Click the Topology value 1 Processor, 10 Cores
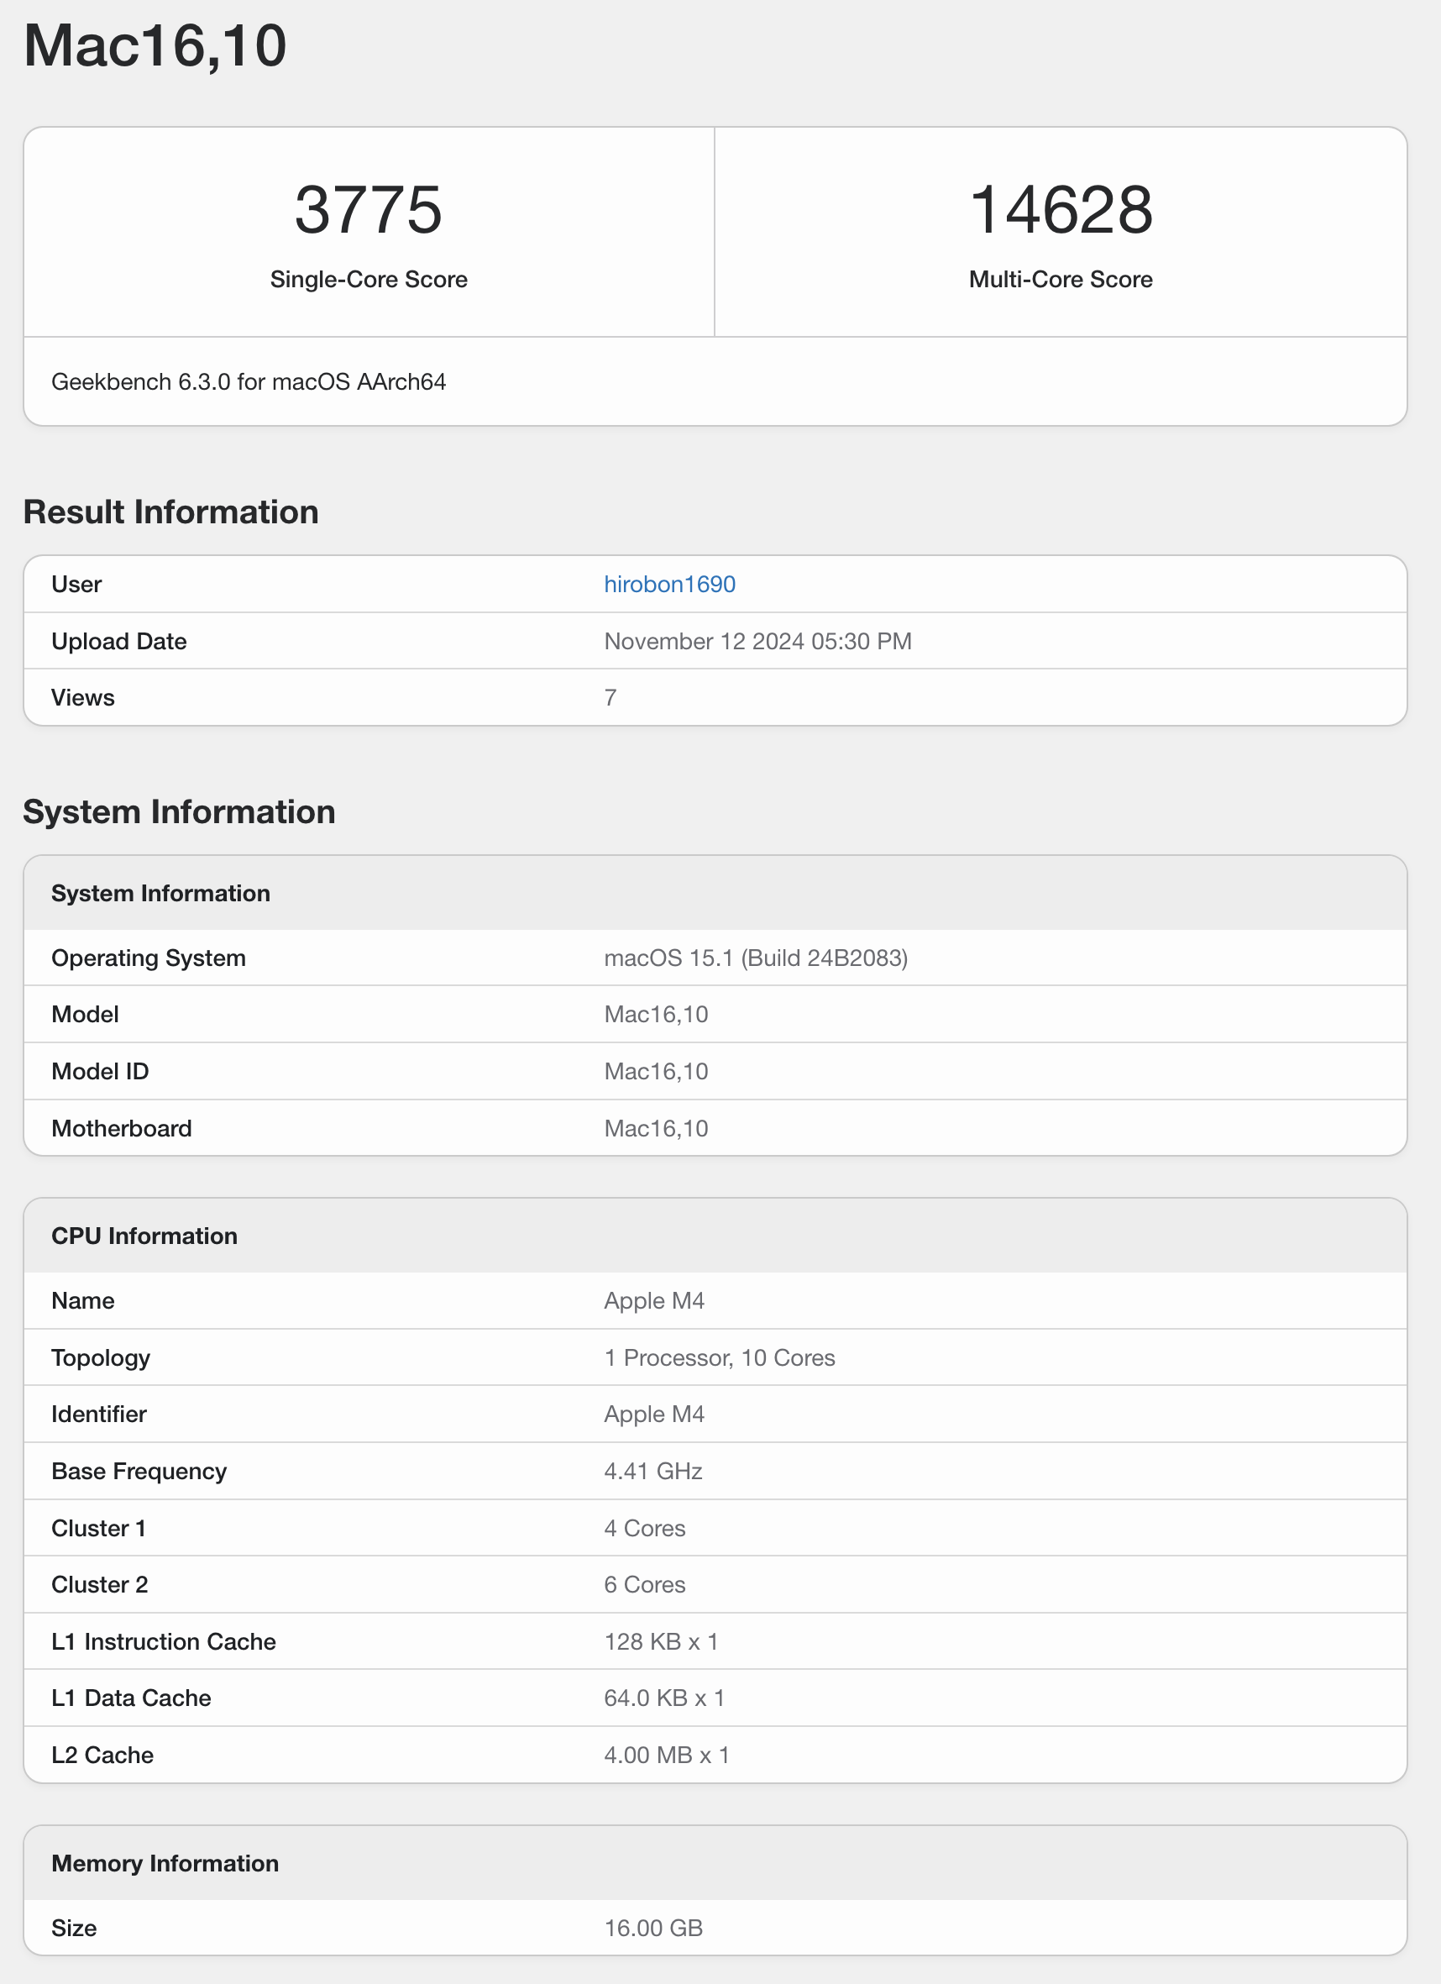The height and width of the screenshot is (1984, 1441). [719, 1357]
